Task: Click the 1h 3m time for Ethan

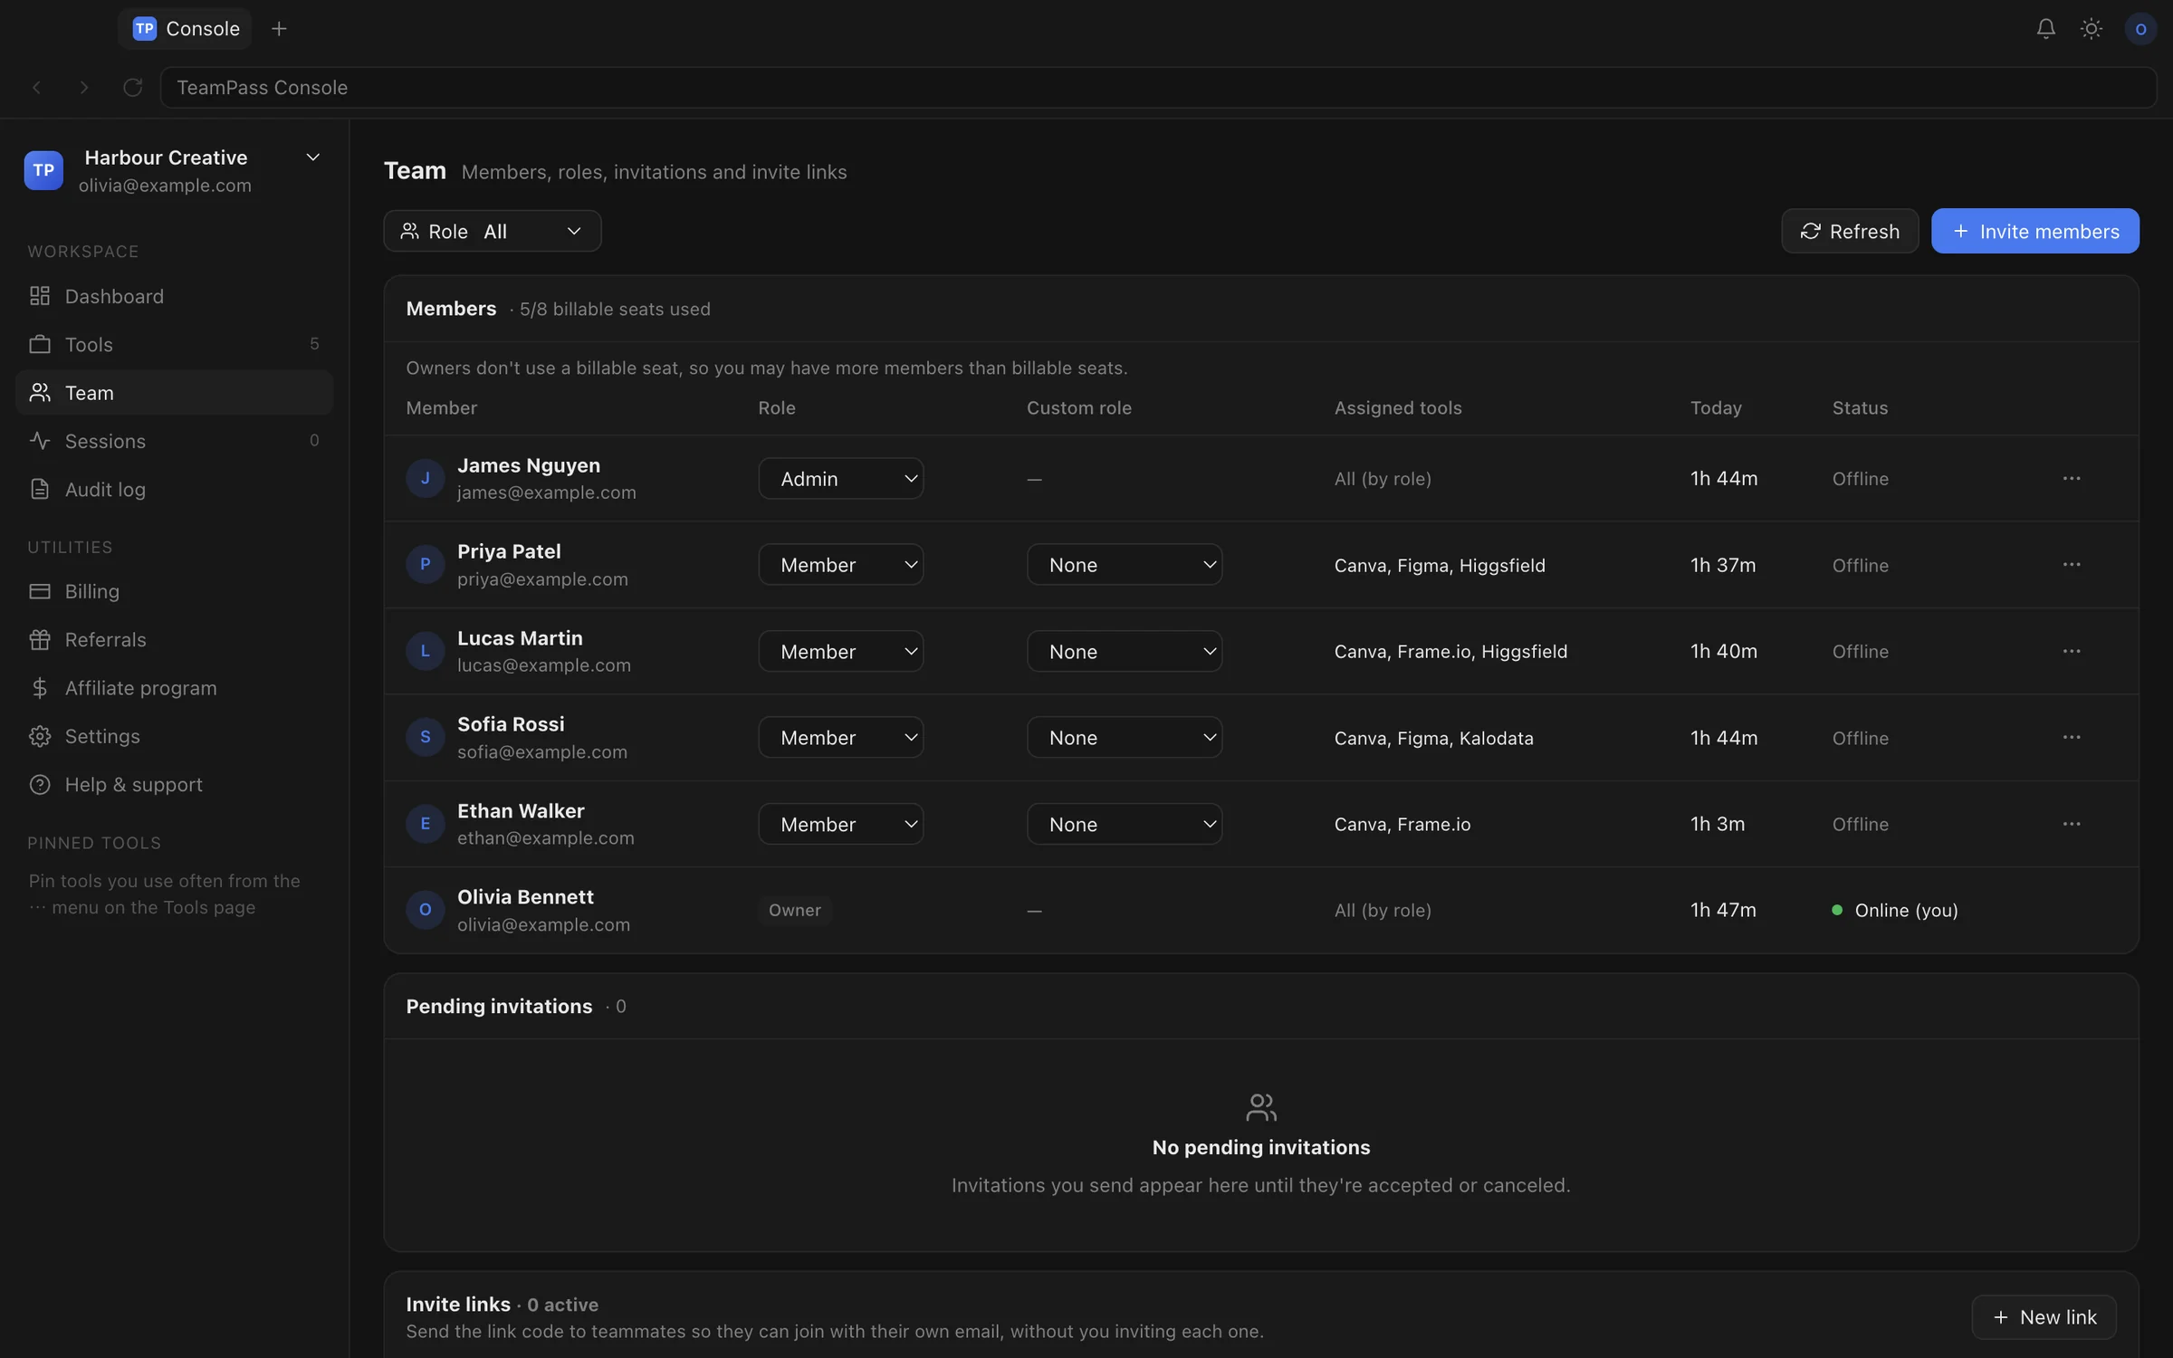Action: tap(1718, 824)
